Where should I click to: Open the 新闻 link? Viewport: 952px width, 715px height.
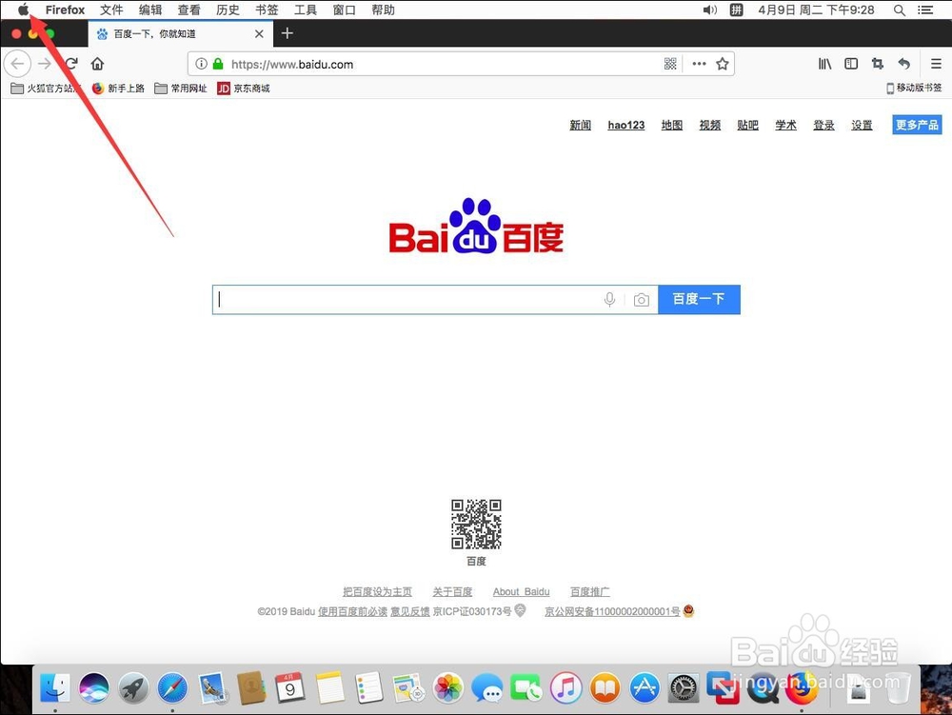click(581, 125)
